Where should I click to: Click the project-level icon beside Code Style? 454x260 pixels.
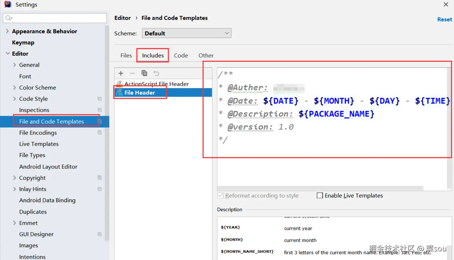[x=100, y=99]
